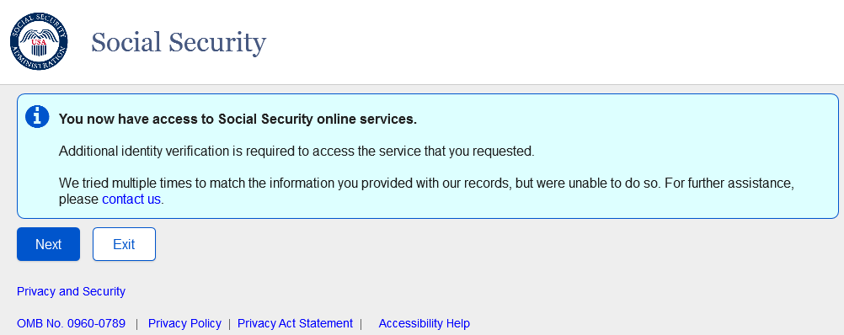The image size is (844, 335).
Task: Click the blue information icon in alert
Action: point(37,117)
